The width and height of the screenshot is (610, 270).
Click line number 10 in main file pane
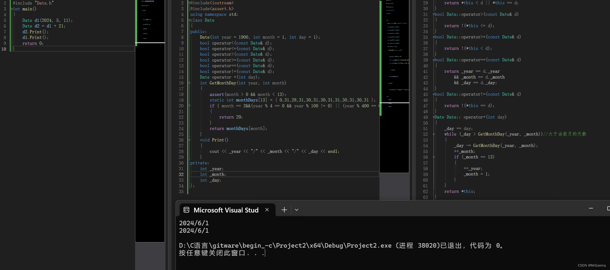click(x=4, y=49)
